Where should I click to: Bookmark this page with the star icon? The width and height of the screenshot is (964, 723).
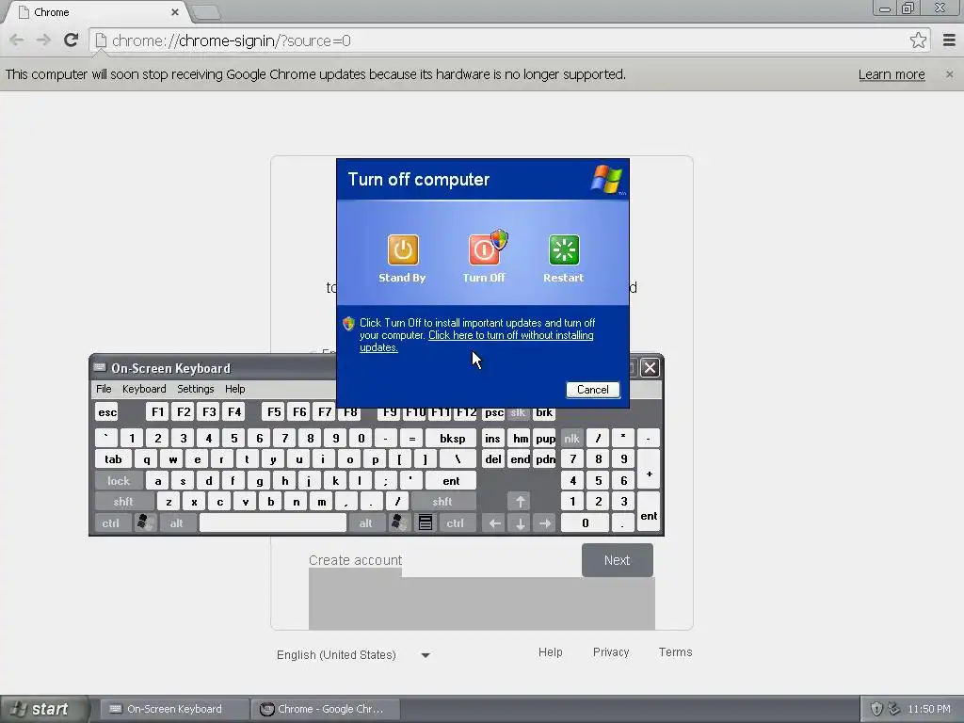click(918, 40)
